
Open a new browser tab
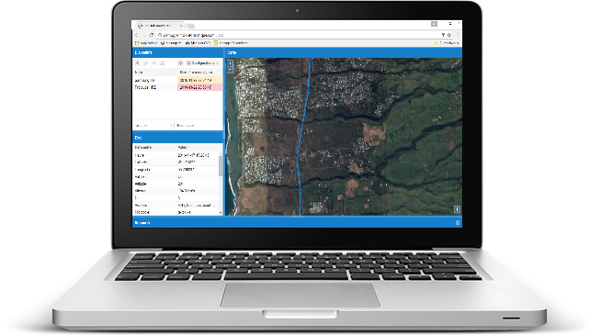(191, 26)
